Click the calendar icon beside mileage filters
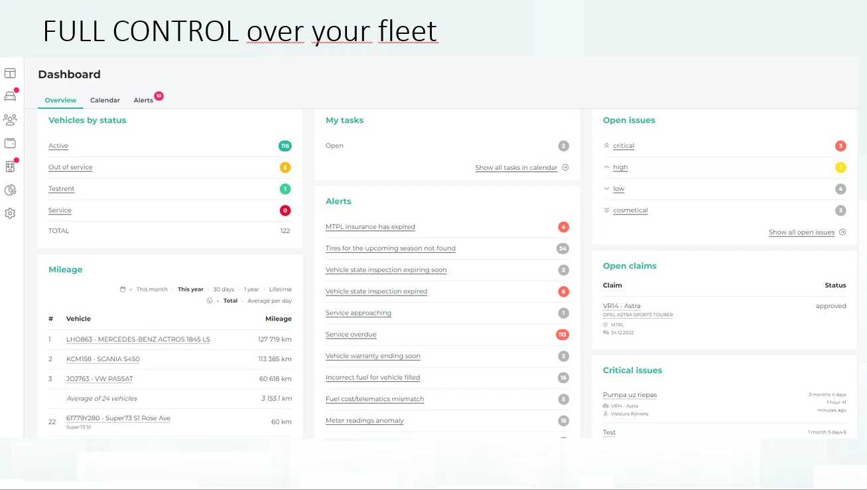Image resolution: width=867 pixels, height=490 pixels. 121,289
